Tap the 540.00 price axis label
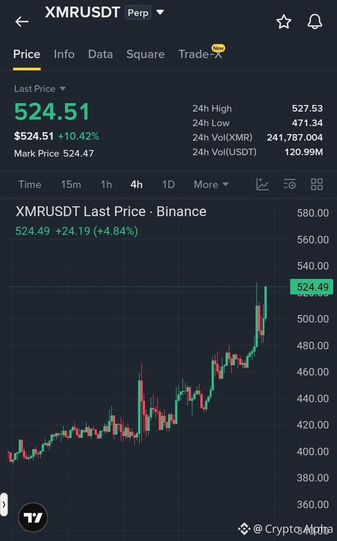 (313, 266)
